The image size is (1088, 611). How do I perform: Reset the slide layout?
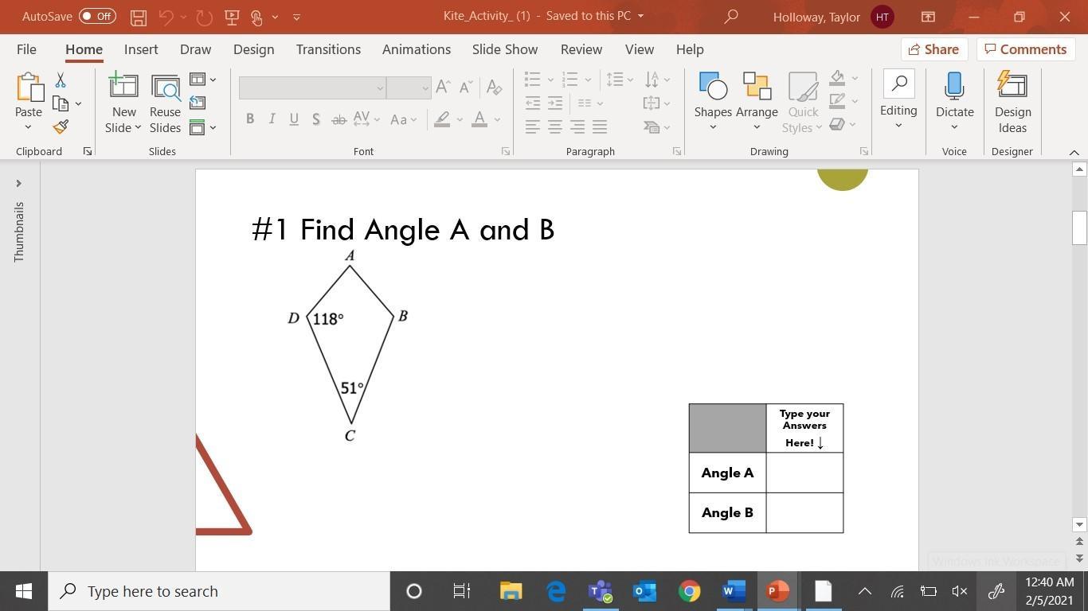coord(198,103)
